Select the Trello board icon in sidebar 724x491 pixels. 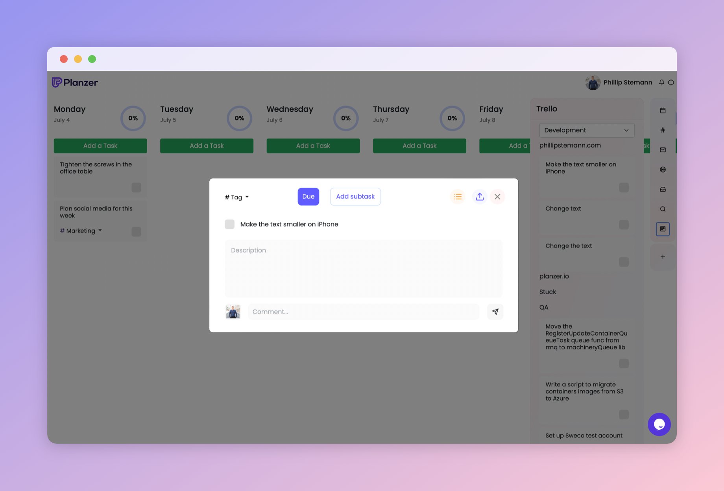click(x=663, y=229)
